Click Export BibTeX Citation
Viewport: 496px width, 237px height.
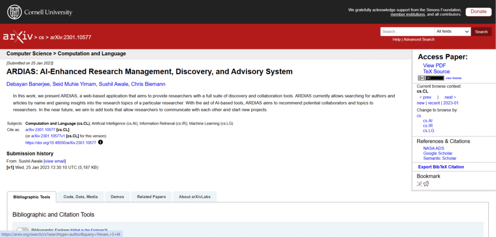441,167
